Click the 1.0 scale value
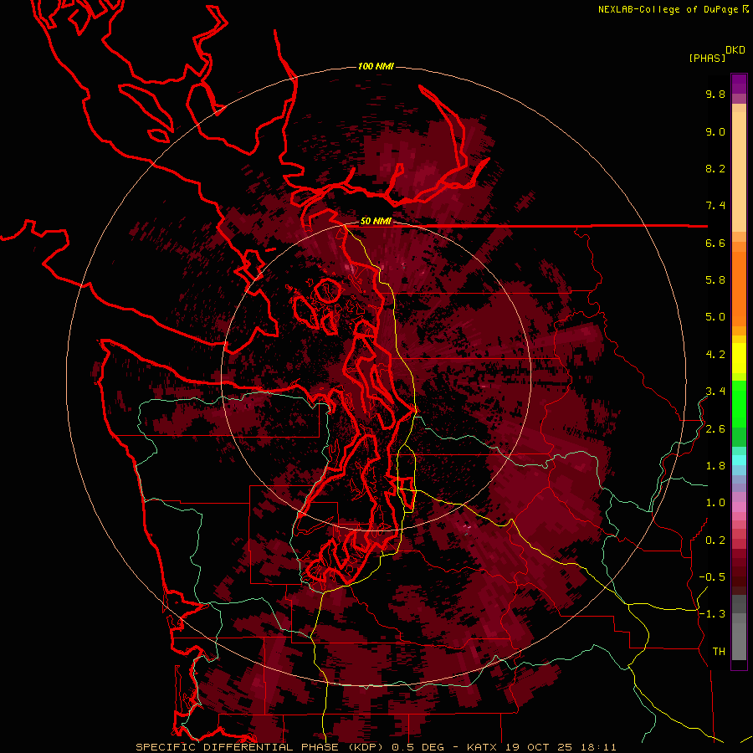Image resolution: width=753 pixels, height=753 pixels. 715,504
